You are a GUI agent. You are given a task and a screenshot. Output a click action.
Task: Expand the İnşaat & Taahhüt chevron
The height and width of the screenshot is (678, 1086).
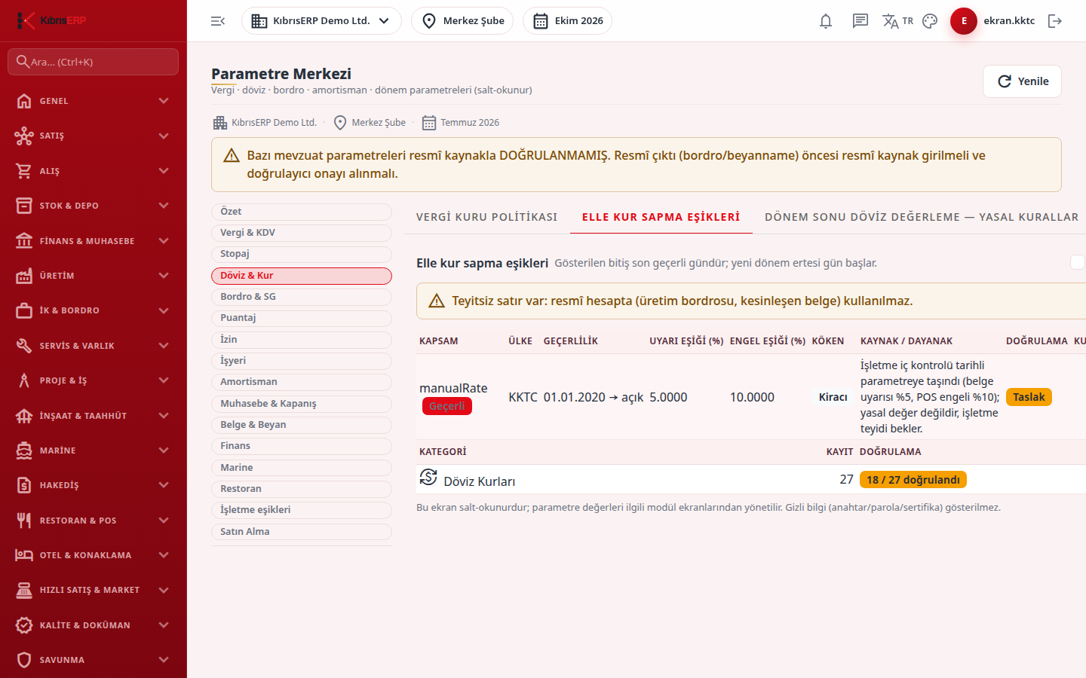(x=164, y=416)
